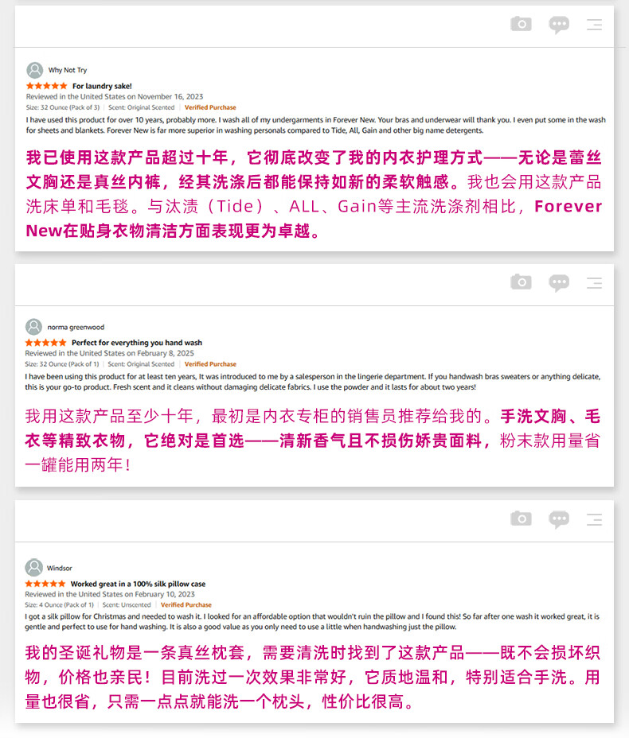This screenshot has width=629, height=738.
Task: Click the camera icon above Why Not Try's review
Action: pyautogui.click(x=521, y=24)
